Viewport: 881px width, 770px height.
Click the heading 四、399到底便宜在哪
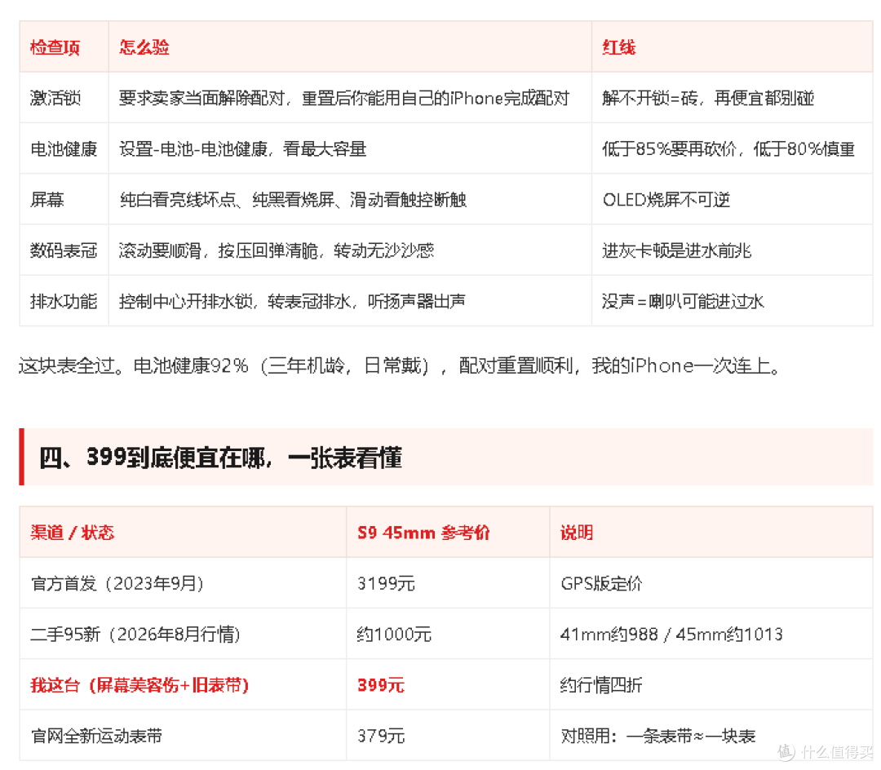tap(220, 457)
